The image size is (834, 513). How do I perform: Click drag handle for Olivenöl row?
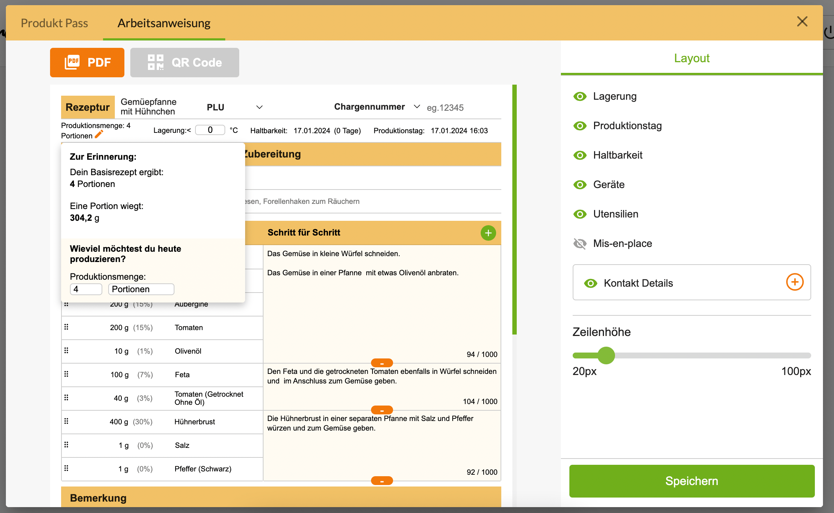[x=66, y=350]
